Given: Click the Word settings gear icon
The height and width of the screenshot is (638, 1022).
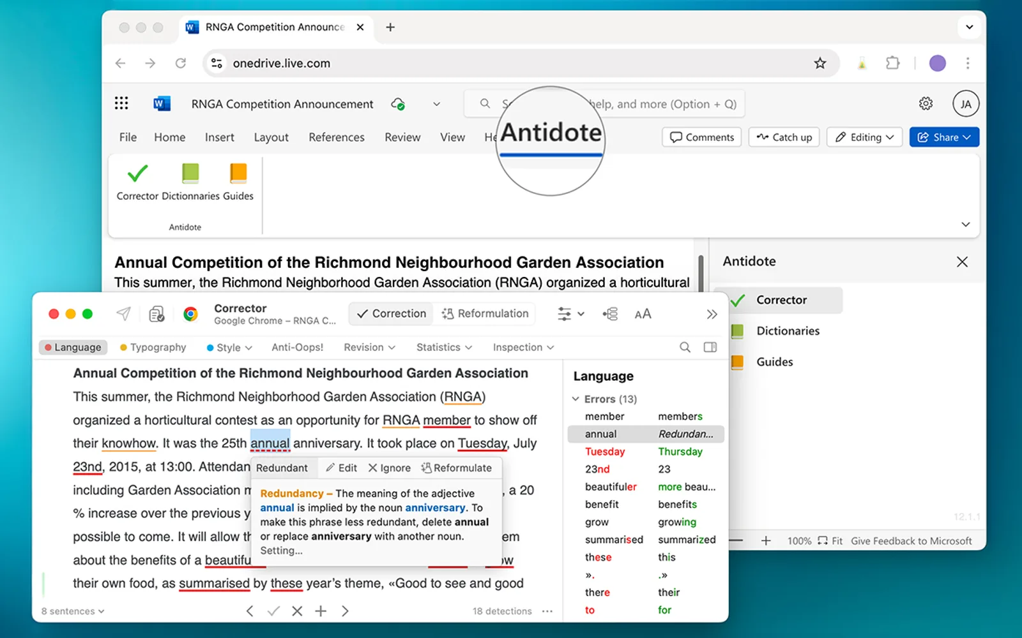Looking at the screenshot, I should (926, 103).
